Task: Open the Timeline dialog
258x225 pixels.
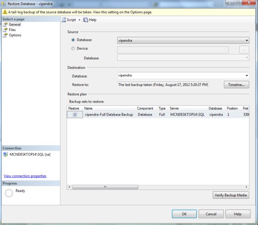Action: pyautogui.click(x=237, y=85)
